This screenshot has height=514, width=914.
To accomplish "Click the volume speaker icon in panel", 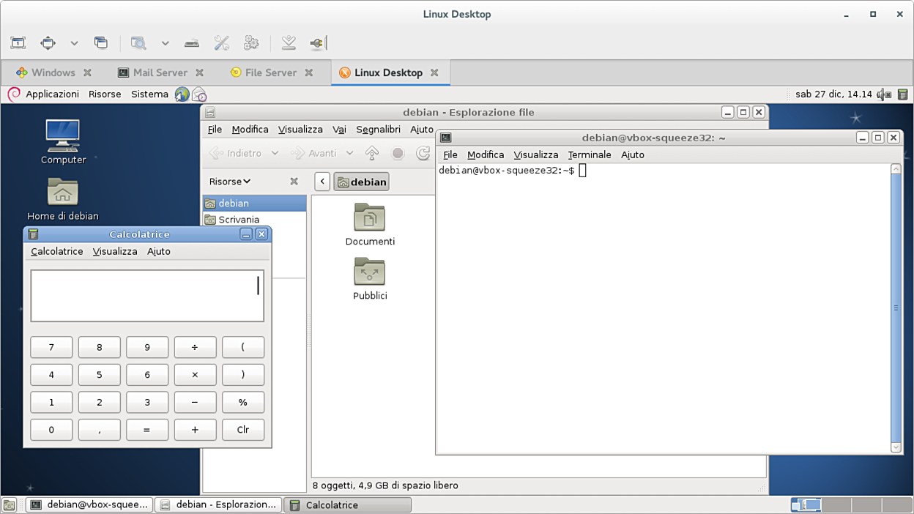I will tap(885, 94).
